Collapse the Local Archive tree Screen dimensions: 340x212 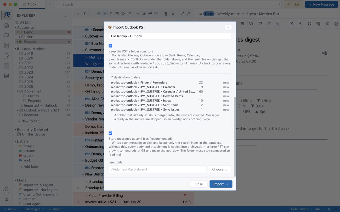(x=16, y=49)
